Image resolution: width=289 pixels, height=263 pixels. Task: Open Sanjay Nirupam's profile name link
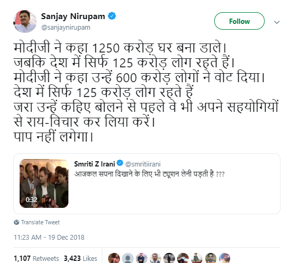[x=73, y=16]
